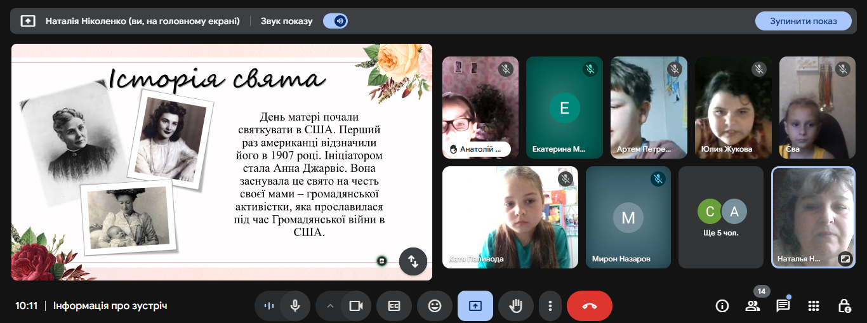The height and width of the screenshot is (323, 867).
Task: End the call with red phone button
Action: (590, 306)
